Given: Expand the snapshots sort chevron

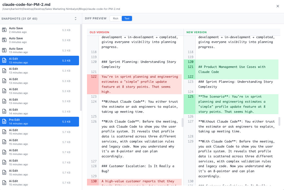Looking at the screenshot, I should 76,19.
